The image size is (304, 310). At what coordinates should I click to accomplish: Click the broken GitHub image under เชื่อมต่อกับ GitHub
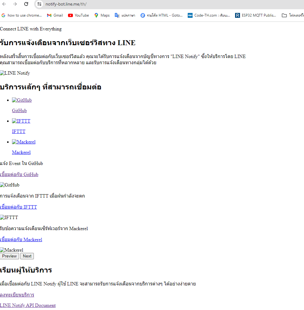[x=10, y=185]
